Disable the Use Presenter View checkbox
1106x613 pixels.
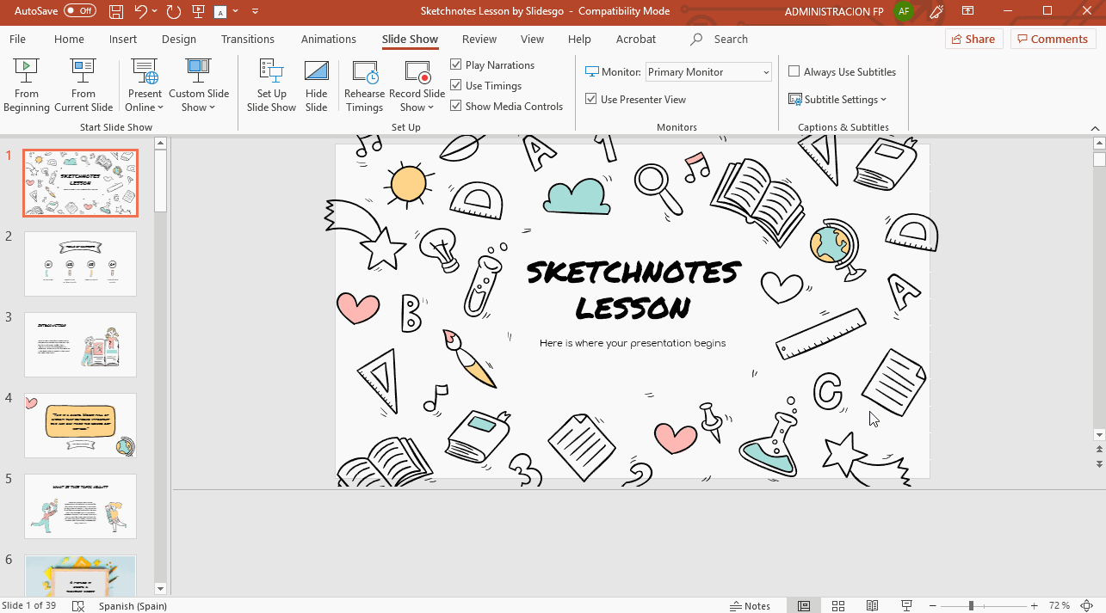click(591, 100)
